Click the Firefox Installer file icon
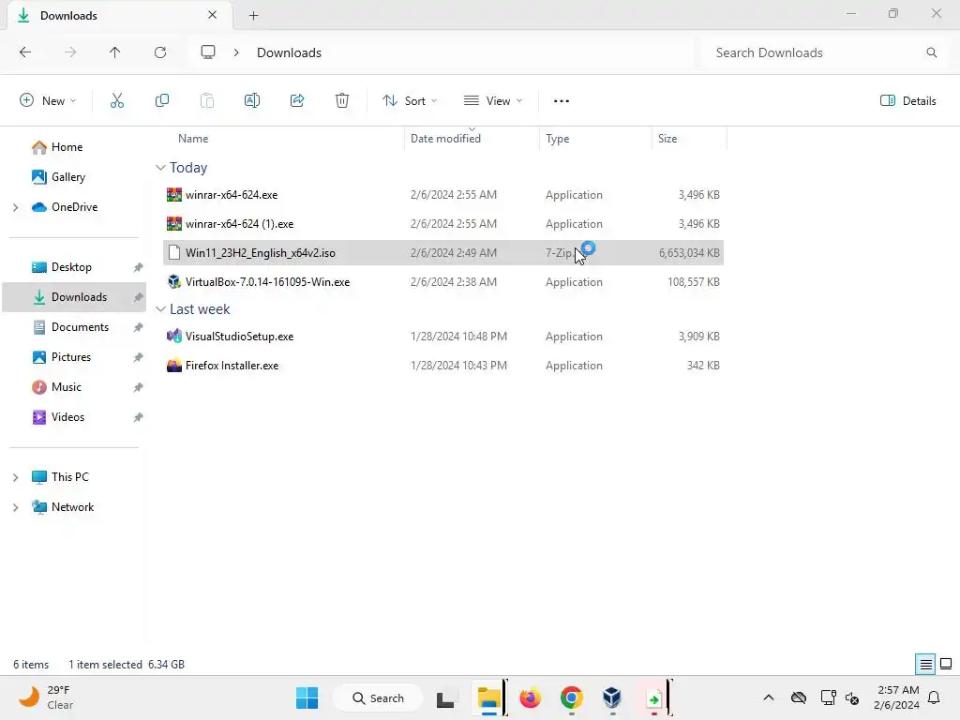This screenshot has width=960, height=720. 173,366
